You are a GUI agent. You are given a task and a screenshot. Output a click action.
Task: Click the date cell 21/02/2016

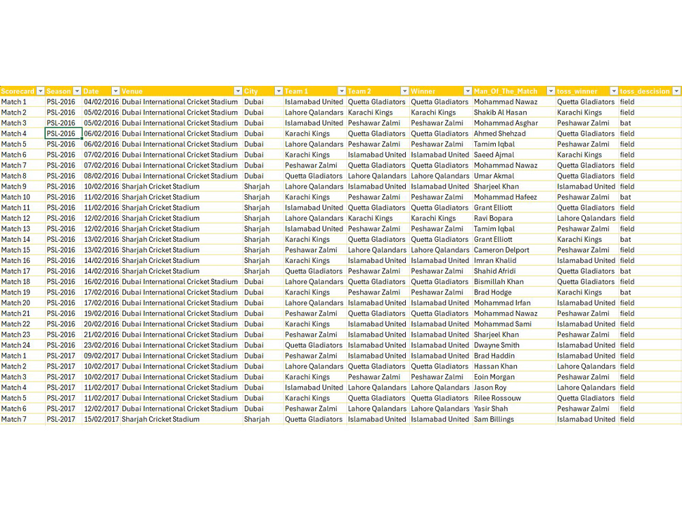101,335
